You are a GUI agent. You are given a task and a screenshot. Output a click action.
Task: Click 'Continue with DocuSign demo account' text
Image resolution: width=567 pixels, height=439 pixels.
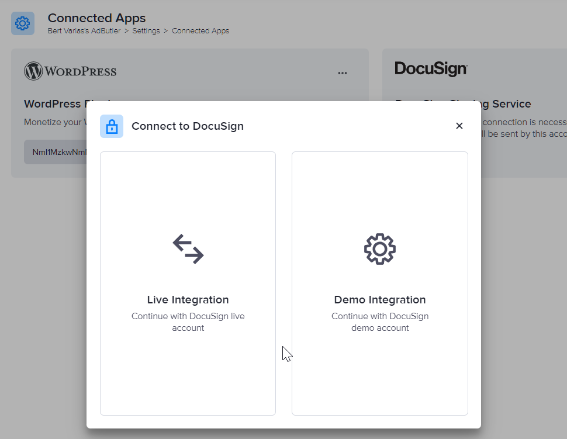(380, 322)
